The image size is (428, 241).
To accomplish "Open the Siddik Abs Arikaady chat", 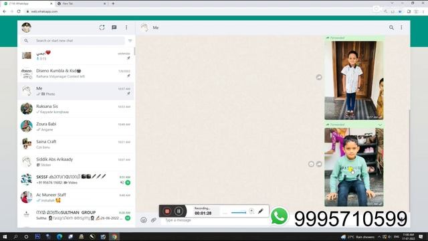I will [76, 162].
